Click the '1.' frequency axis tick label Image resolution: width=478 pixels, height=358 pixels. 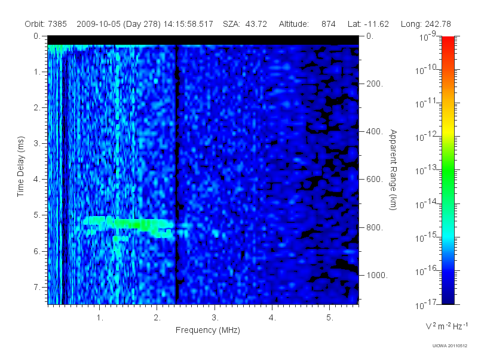pyautogui.click(x=100, y=318)
